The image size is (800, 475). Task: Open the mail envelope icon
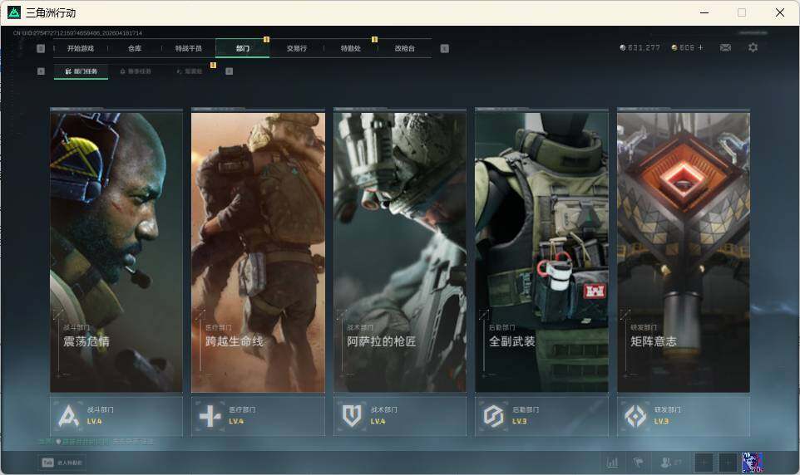[725, 47]
